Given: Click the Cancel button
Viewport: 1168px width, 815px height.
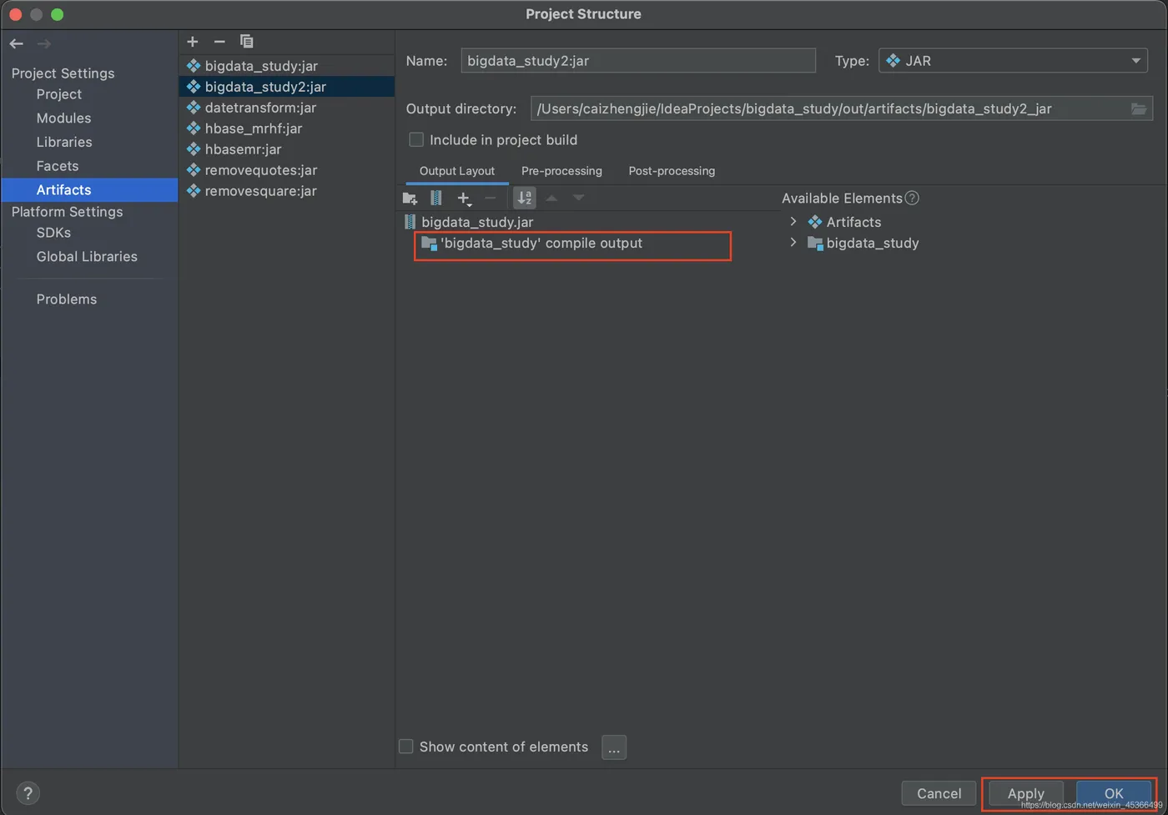Looking at the screenshot, I should coord(939,793).
